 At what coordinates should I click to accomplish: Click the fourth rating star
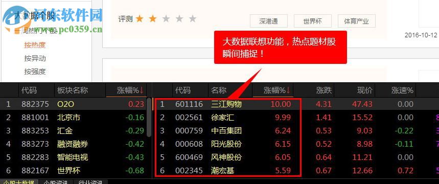pyautogui.click(x=179, y=19)
